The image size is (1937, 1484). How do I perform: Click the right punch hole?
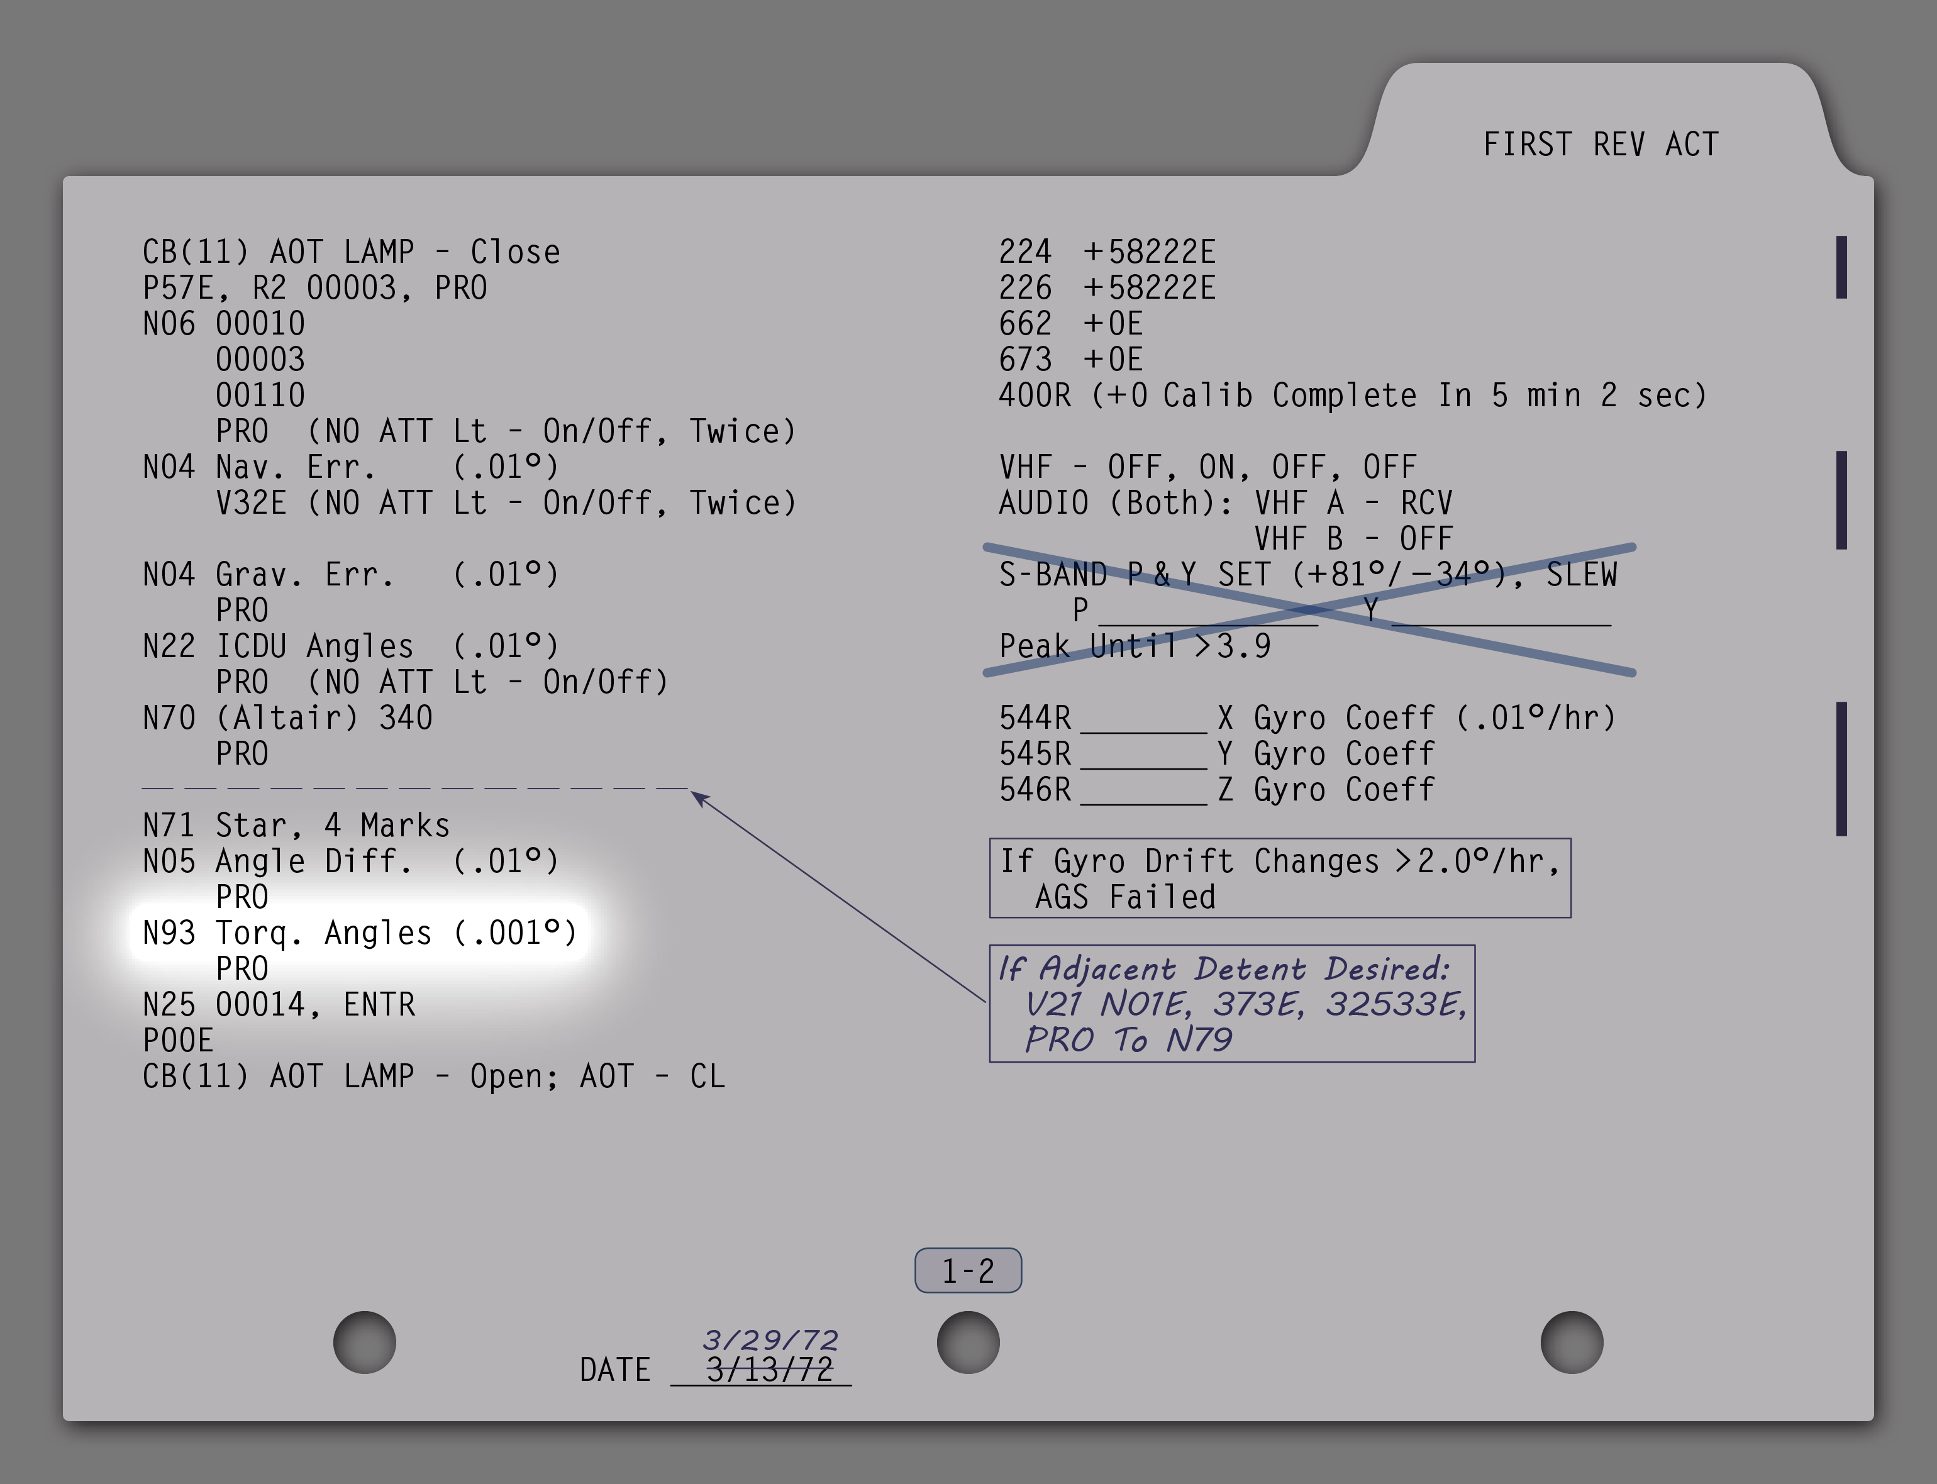pyautogui.click(x=1572, y=1342)
